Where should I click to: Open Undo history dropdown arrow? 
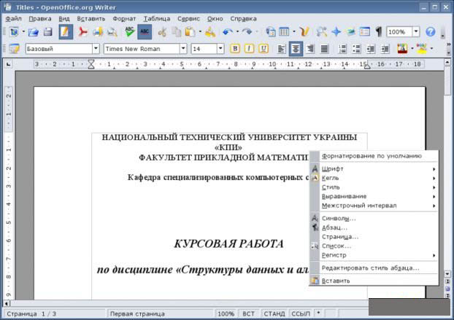point(237,32)
